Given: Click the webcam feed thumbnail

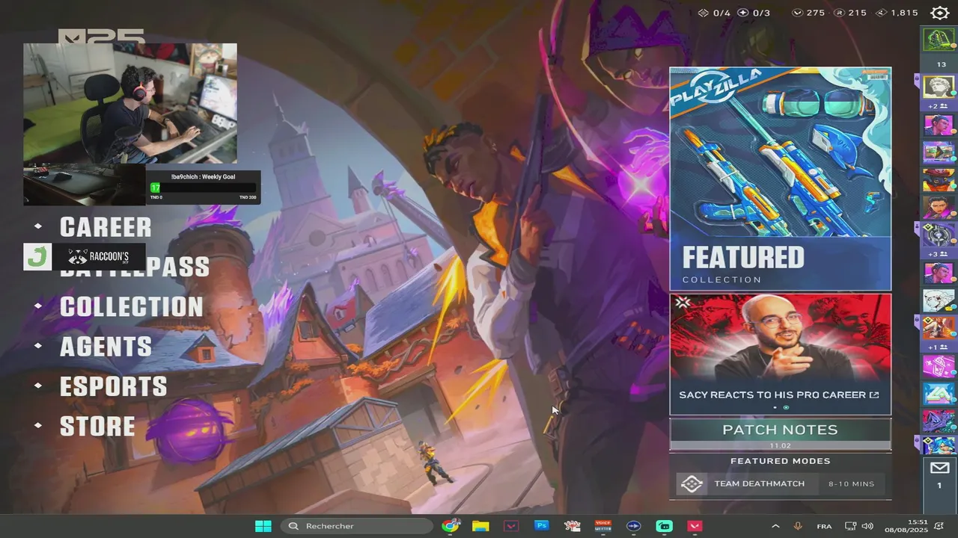Looking at the screenshot, I should (x=130, y=103).
